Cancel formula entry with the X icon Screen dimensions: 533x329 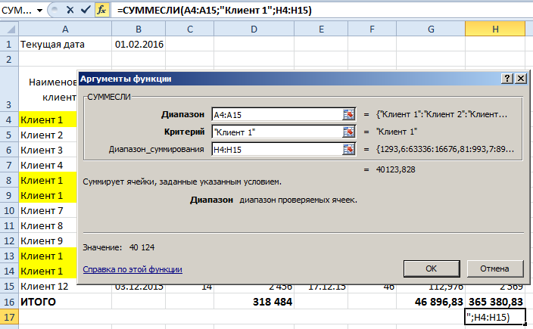(70, 10)
